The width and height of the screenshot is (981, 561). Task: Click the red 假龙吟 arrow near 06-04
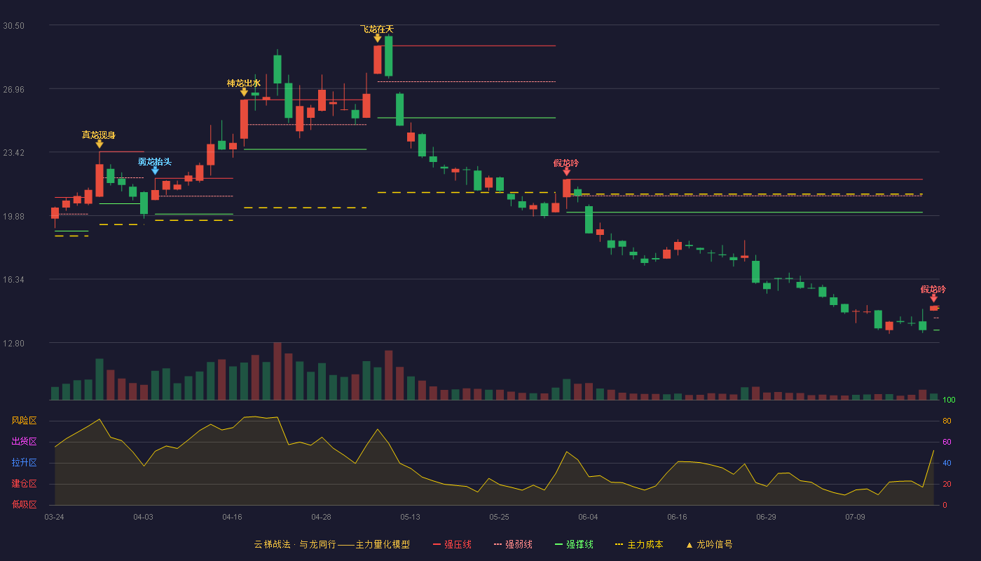(x=566, y=172)
